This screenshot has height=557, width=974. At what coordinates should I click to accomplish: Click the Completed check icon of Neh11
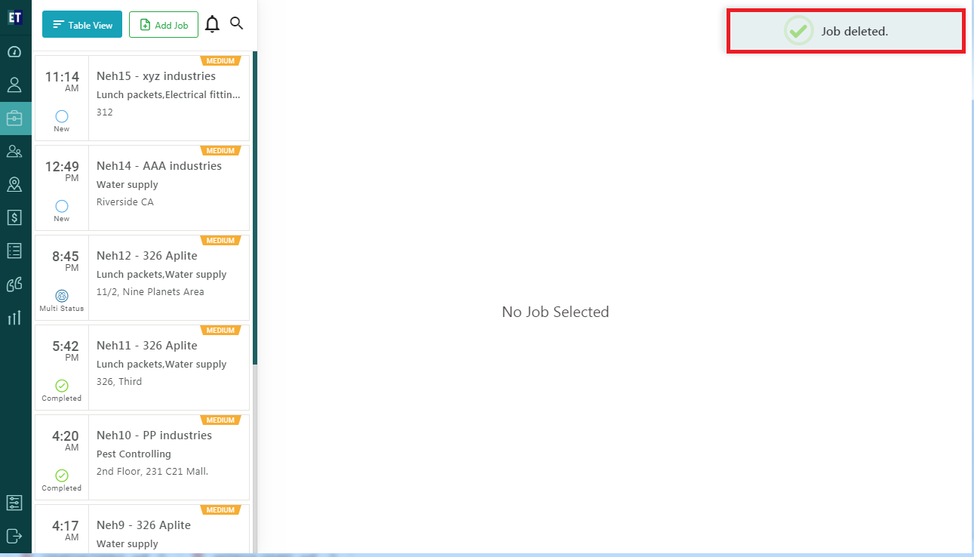62,386
